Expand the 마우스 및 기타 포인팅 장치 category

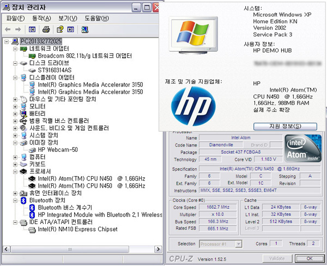click(x=15, y=100)
